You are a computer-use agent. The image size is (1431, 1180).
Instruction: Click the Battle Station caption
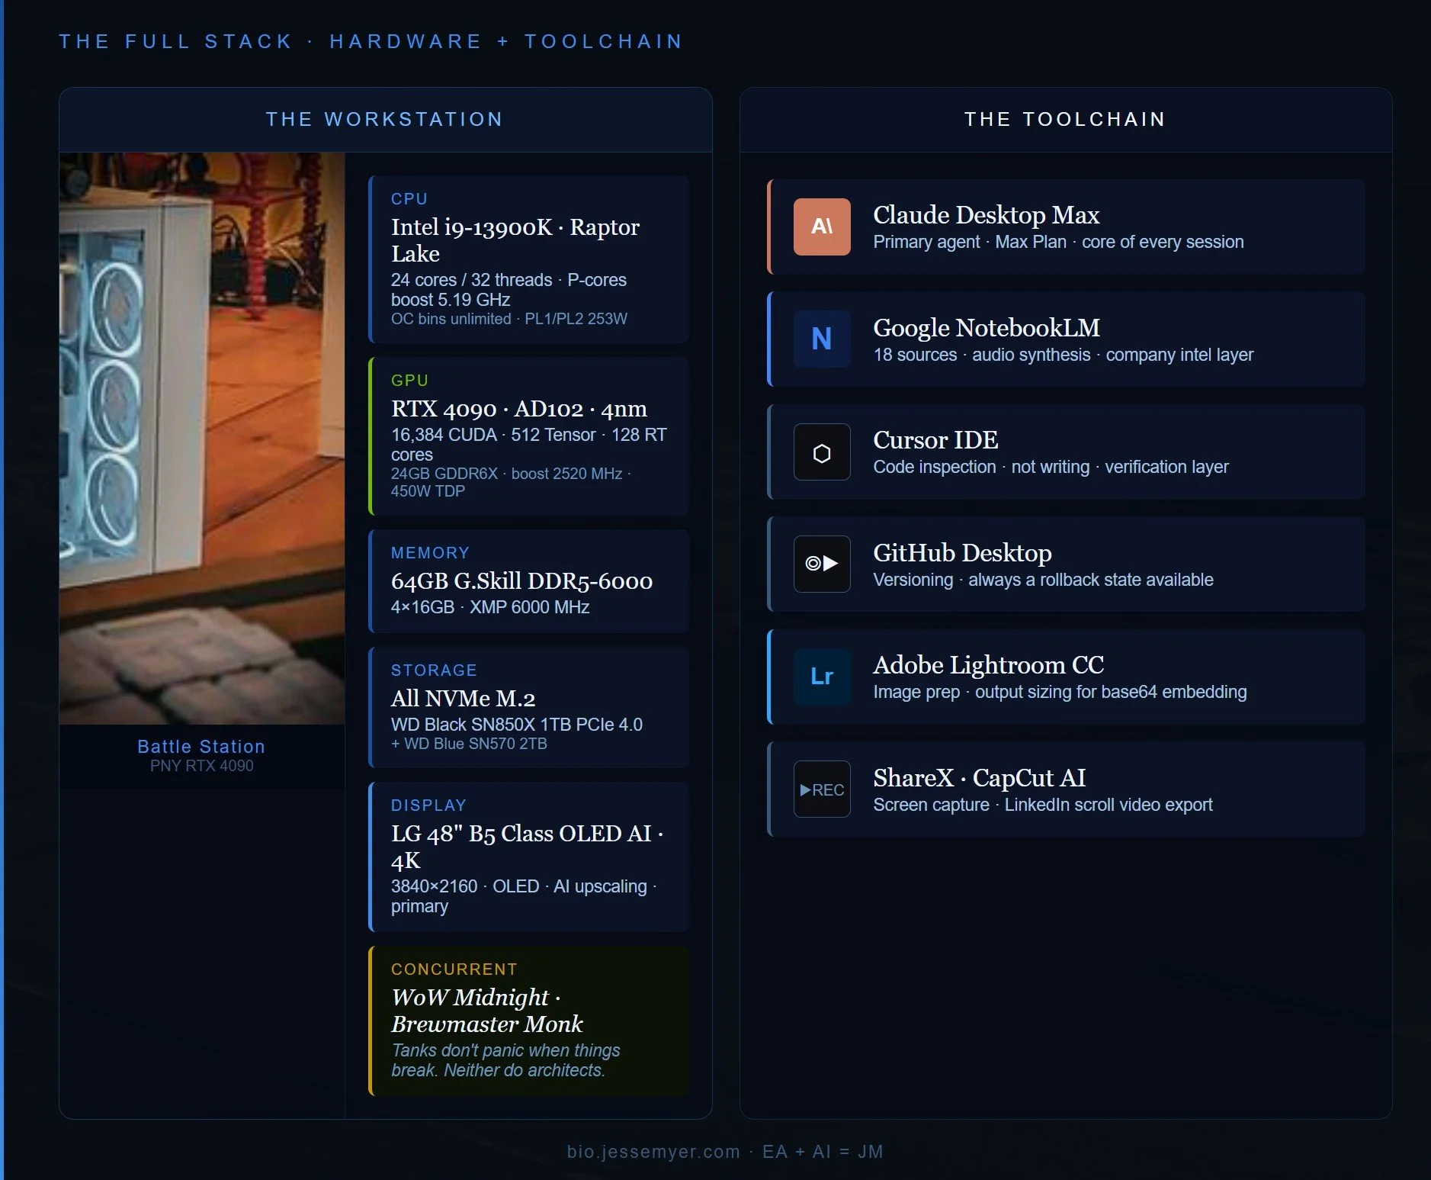click(x=201, y=747)
